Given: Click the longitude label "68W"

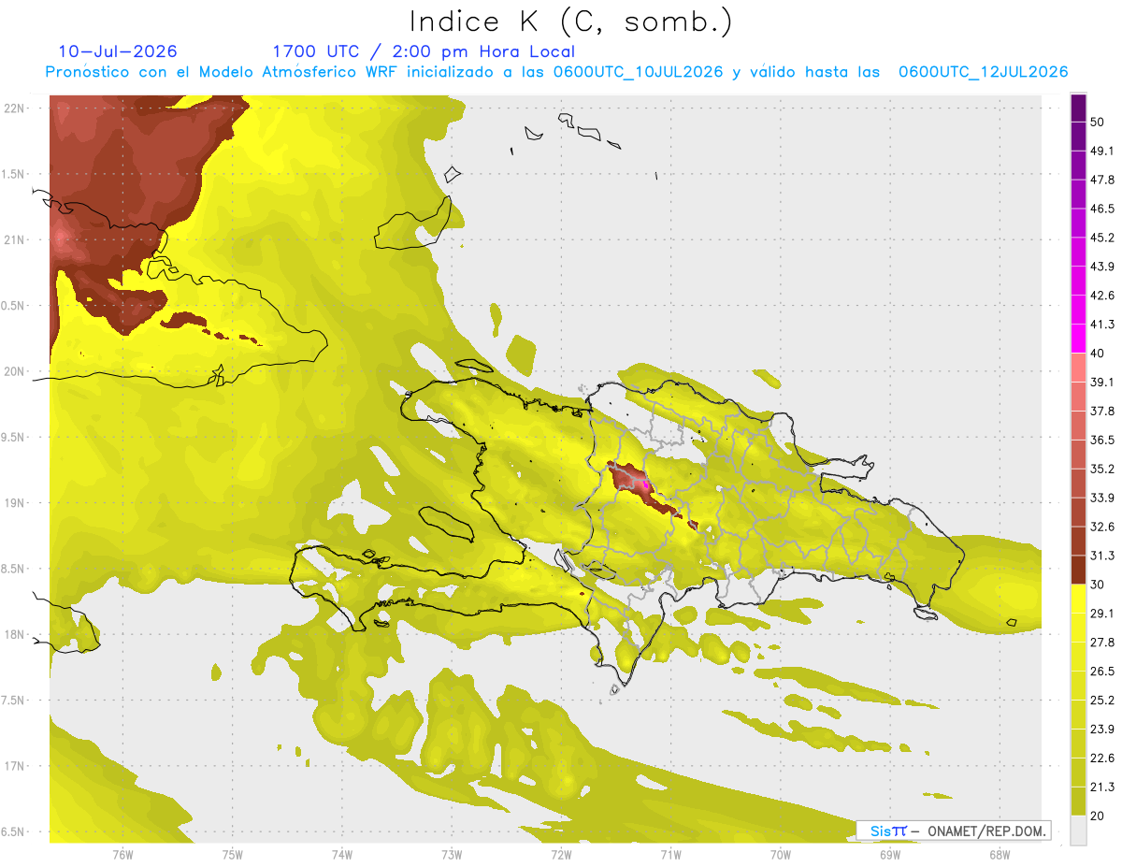Looking at the screenshot, I should (x=999, y=854).
